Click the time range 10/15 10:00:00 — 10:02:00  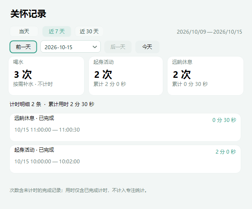coord(47,161)
